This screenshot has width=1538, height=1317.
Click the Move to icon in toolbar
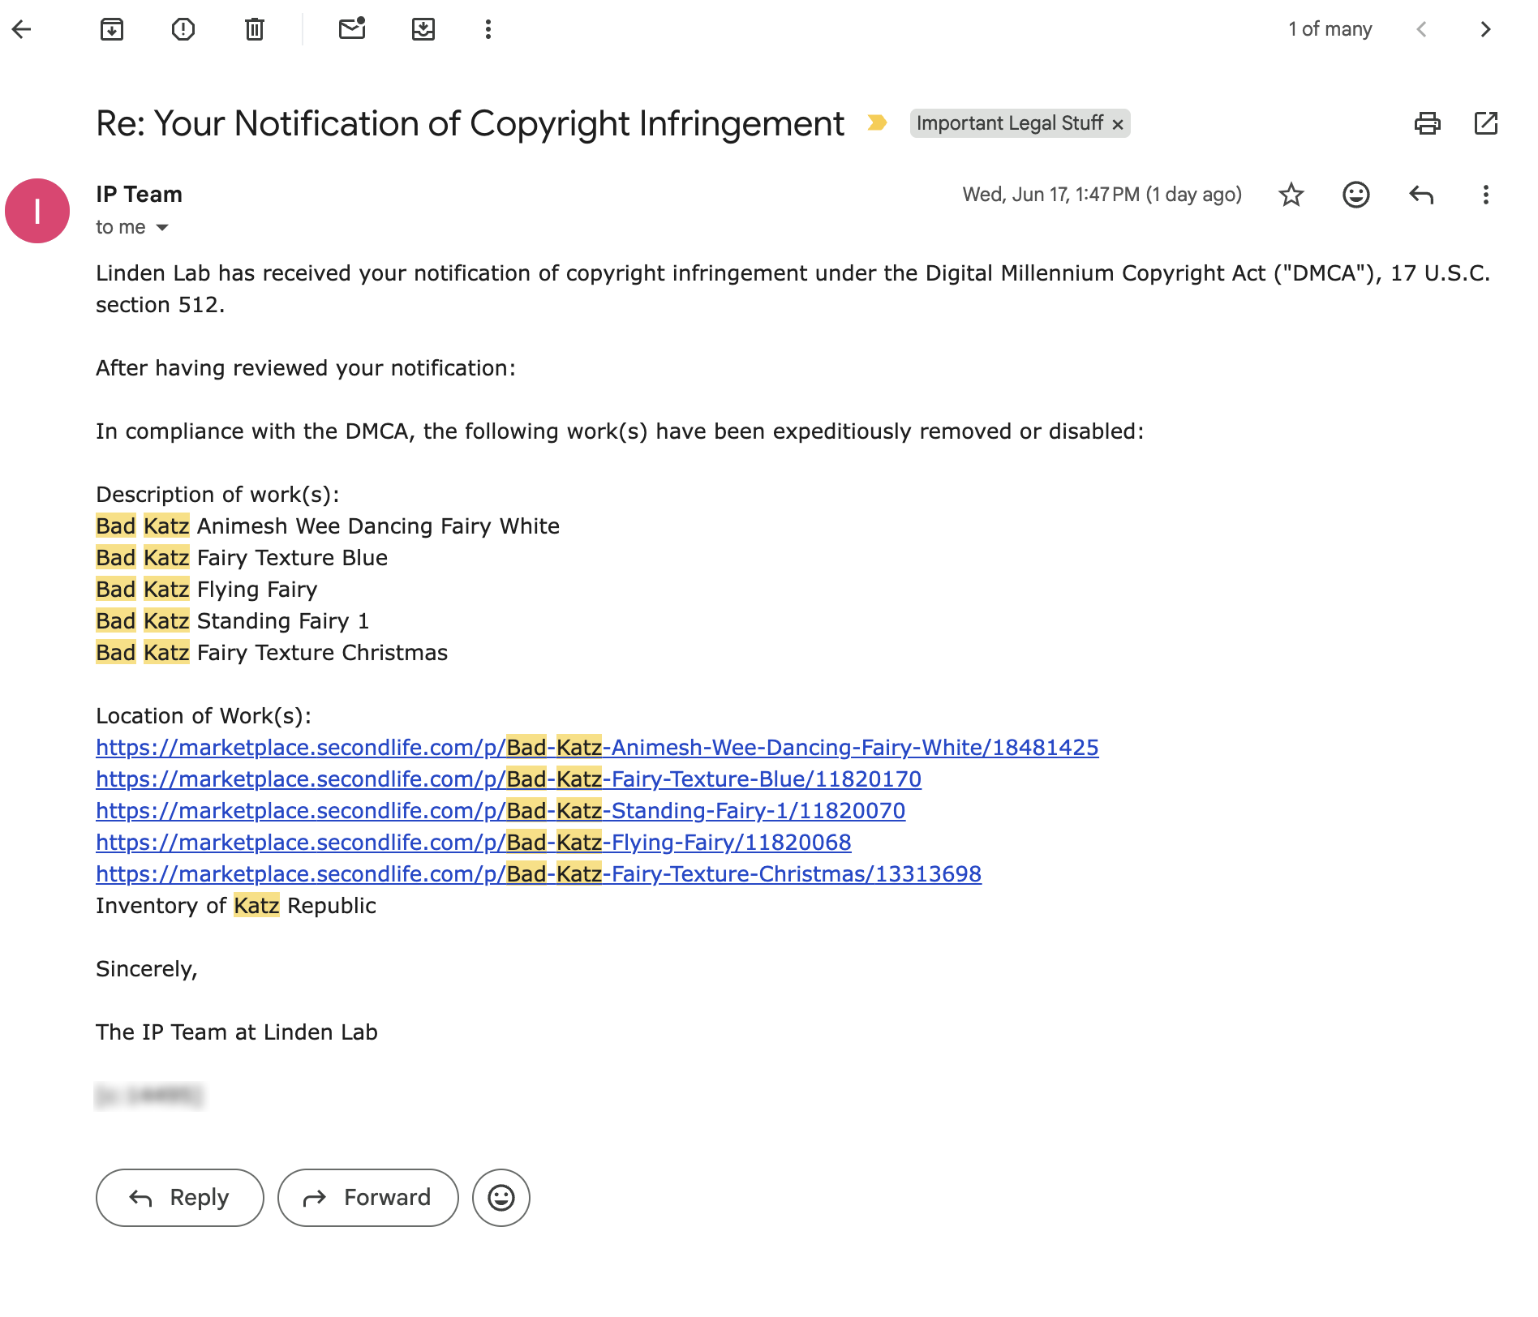[423, 30]
